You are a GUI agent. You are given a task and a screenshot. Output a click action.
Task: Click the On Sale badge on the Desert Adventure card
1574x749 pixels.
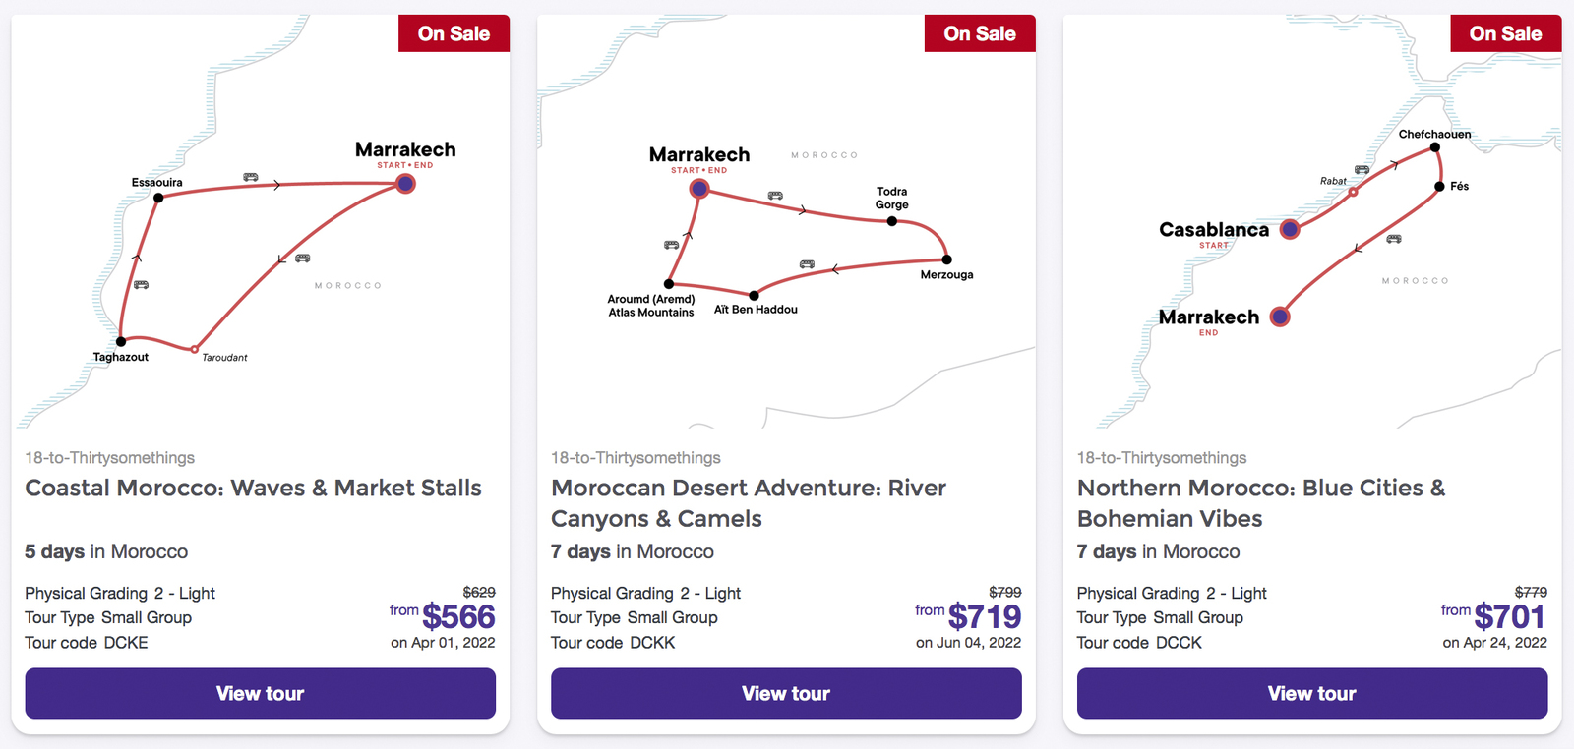point(980,32)
